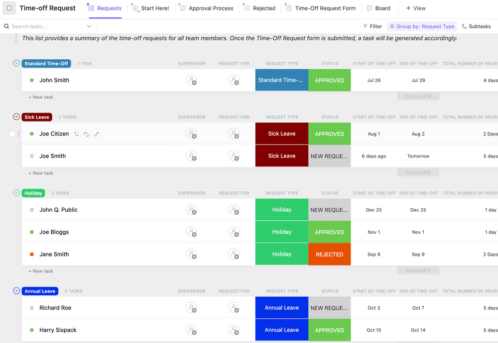Assign supervisor icon for Harry Sixpack
Viewport: 498px width, 343px height.
[x=191, y=330]
